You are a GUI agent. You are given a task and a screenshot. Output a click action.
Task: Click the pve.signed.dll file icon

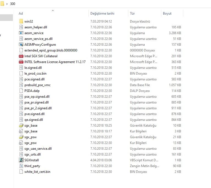(x=21, y=114)
